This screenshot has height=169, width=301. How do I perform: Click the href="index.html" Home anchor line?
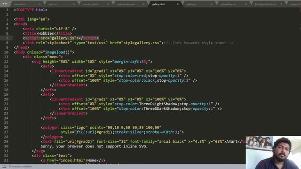pos(73,161)
